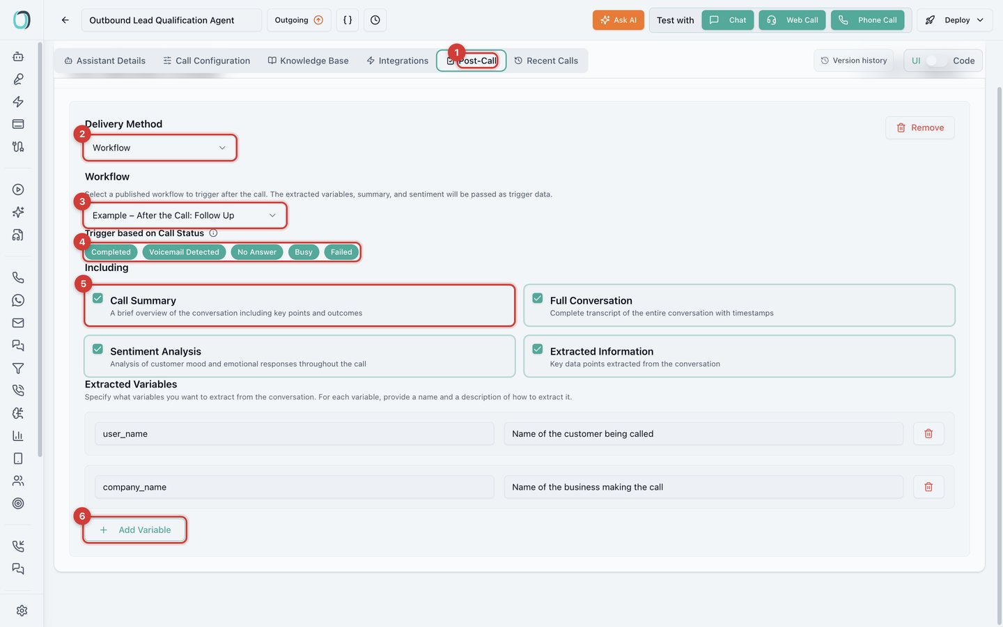The height and width of the screenshot is (627, 1003).
Task: Click the play circle sidebar icon
Action: pos(18,189)
